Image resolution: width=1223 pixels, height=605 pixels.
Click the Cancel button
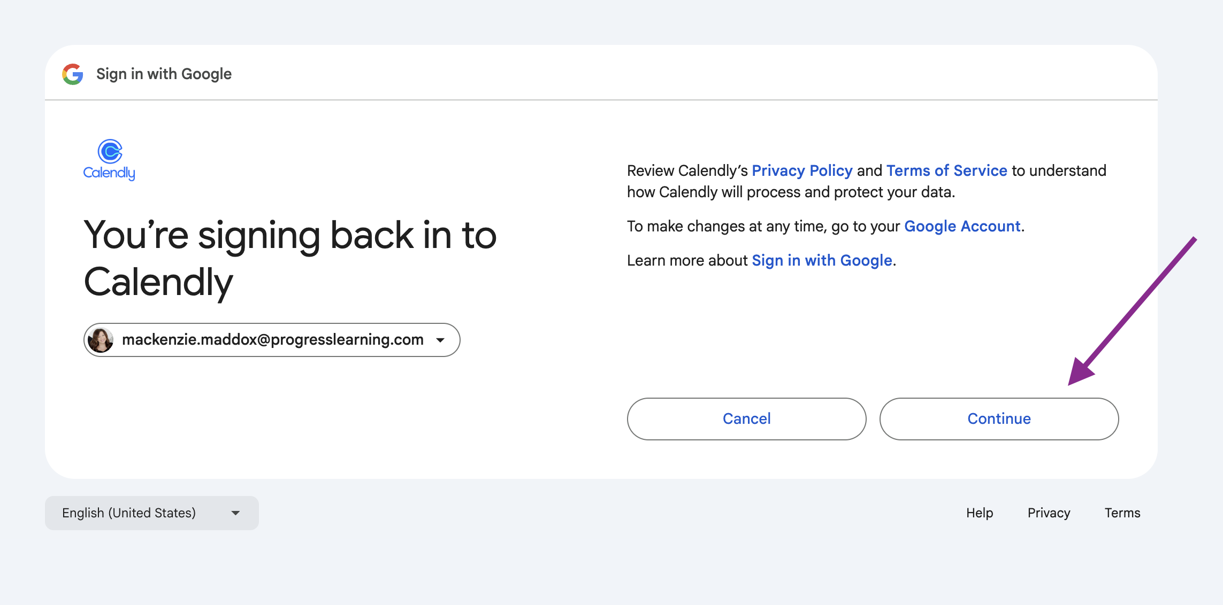pyautogui.click(x=746, y=419)
